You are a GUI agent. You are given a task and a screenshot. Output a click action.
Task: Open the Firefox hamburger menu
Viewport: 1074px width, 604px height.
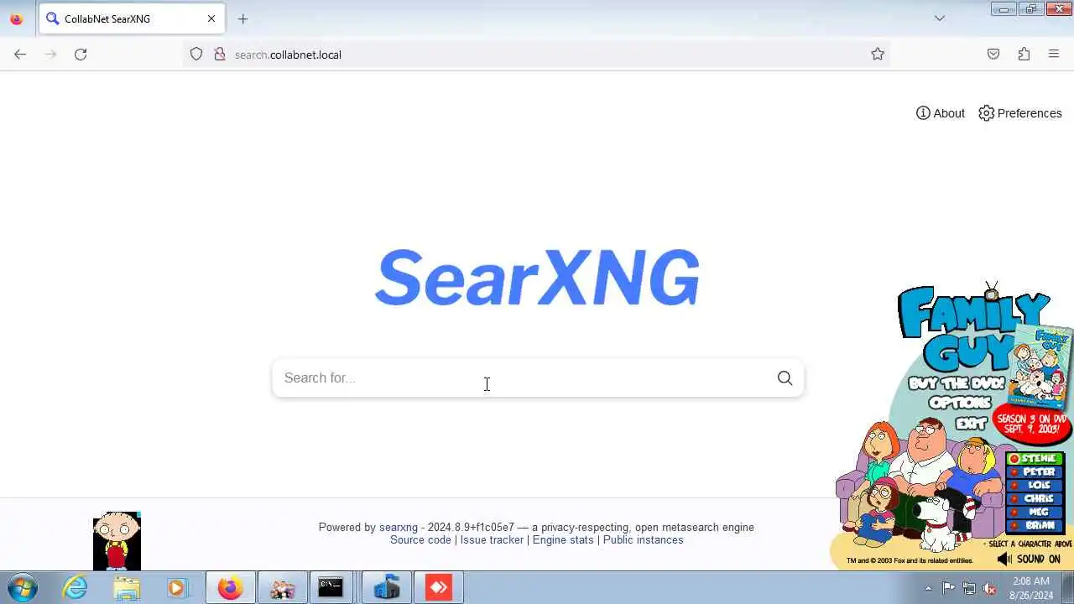1054,55
